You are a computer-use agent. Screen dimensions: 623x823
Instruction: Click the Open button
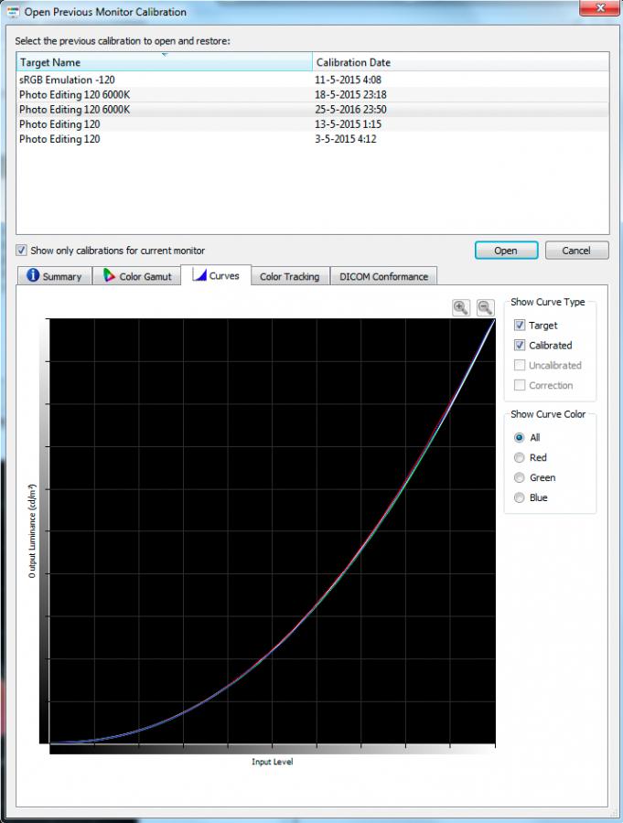(x=507, y=251)
